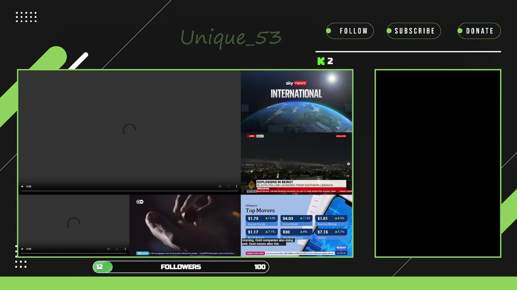Unmute the small bottom-left video player
The width and height of the screenshot is (517, 290).
click(x=108, y=249)
